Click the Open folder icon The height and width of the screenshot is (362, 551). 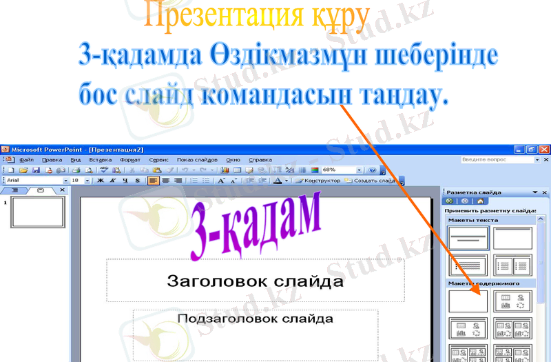23,170
